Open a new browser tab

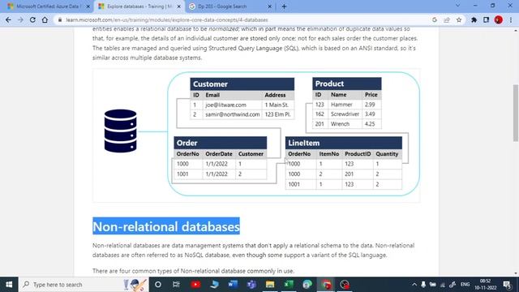click(x=284, y=6)
